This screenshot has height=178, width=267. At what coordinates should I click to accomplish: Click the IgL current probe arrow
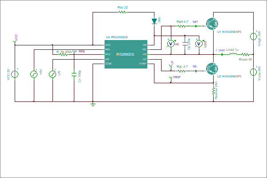196,71
